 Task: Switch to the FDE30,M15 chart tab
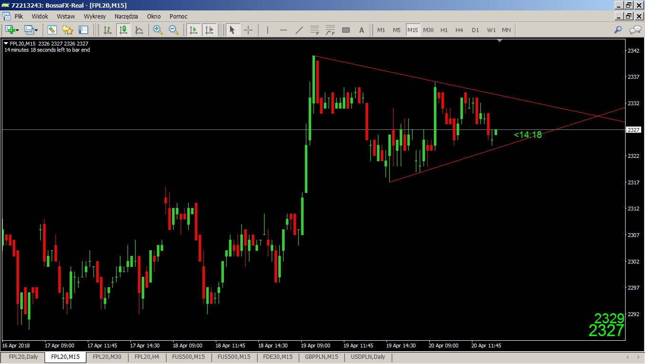[x=278, y=357]
